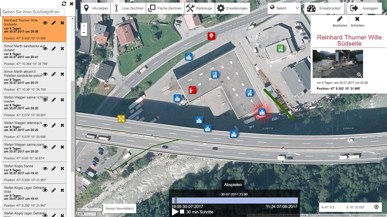Delete Simon Marth sandsäcke auf Anfahrt entry

point(62,49)
